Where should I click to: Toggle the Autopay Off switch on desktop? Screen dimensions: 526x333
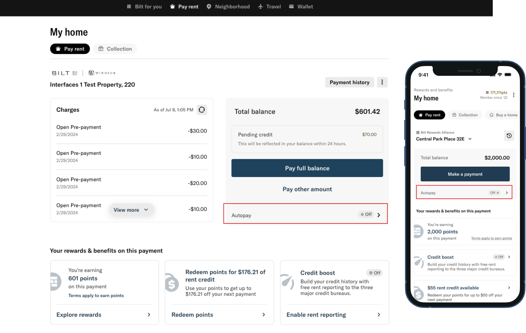(x=366, y=214)
